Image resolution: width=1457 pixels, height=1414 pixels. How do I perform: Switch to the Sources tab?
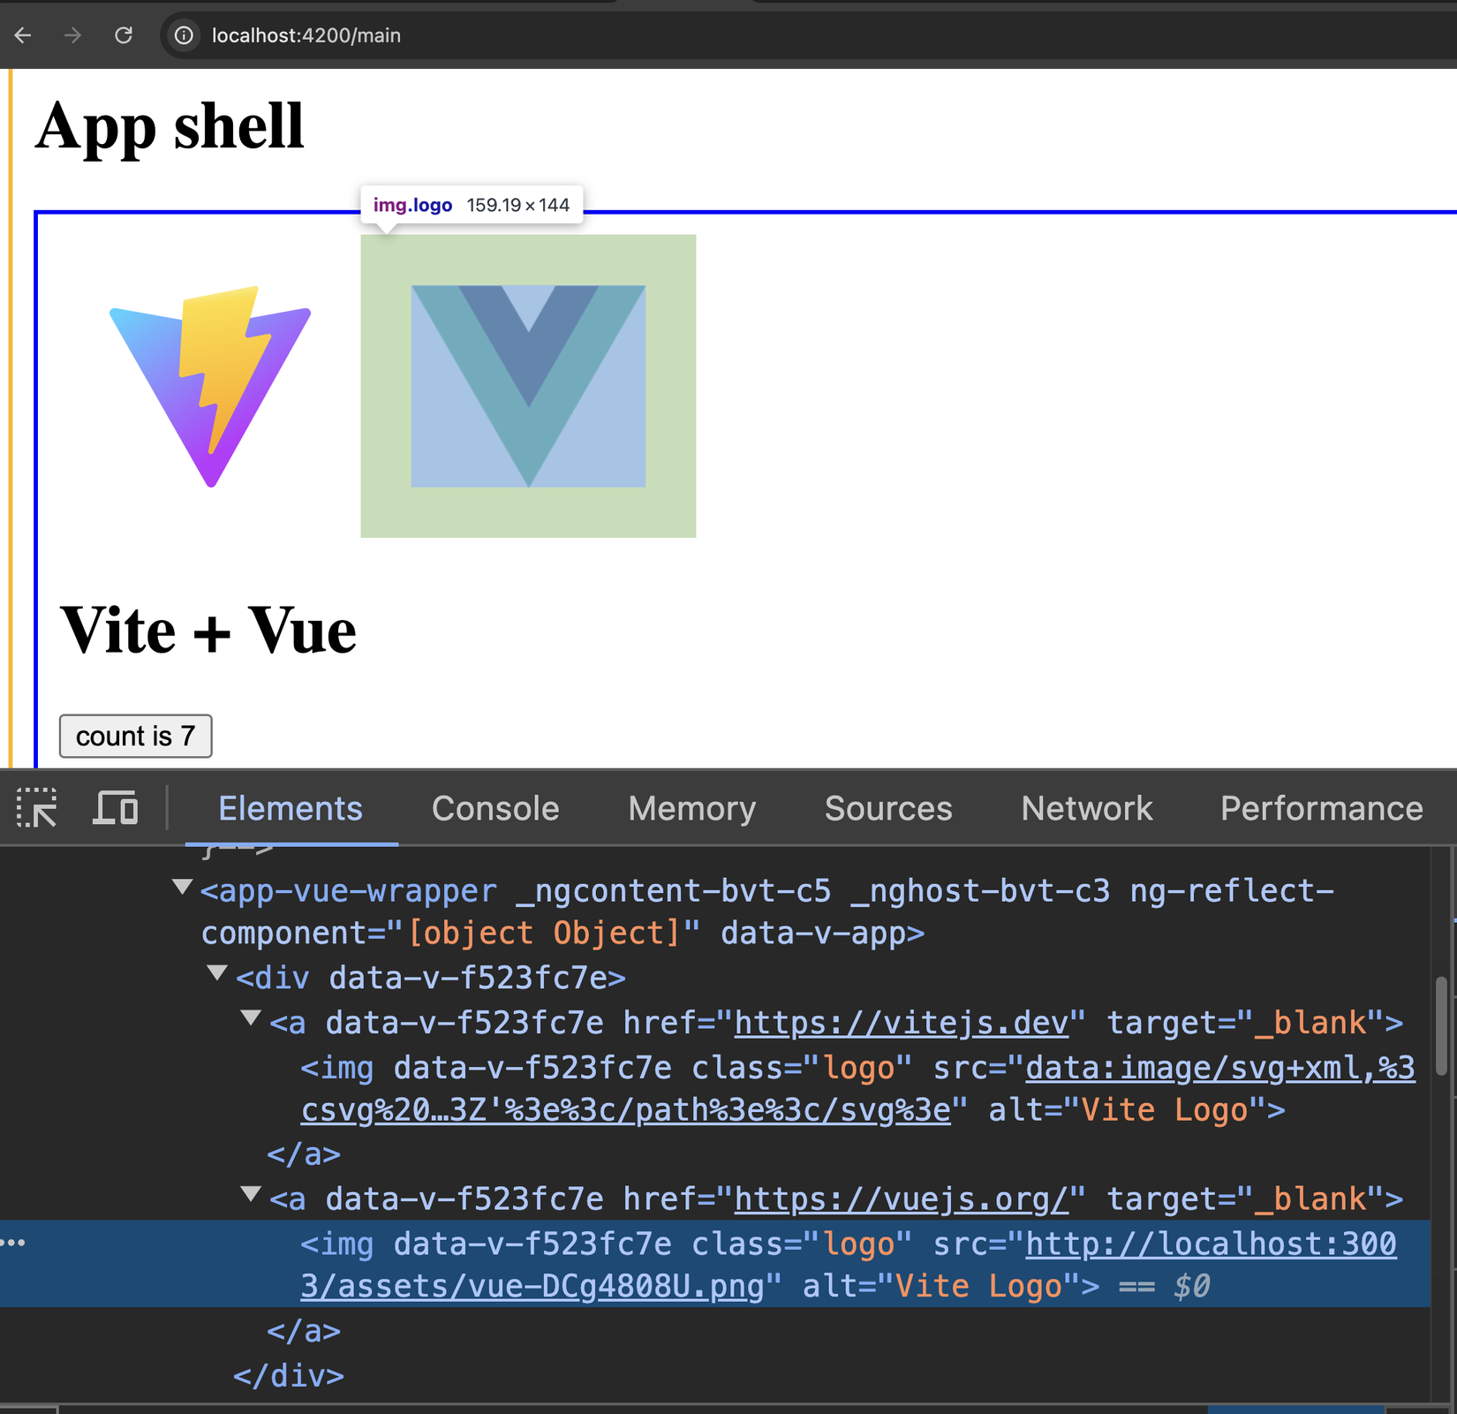888,808
